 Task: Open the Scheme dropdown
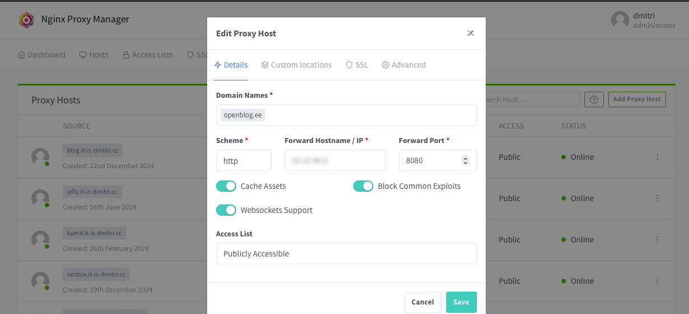point(243,160)
